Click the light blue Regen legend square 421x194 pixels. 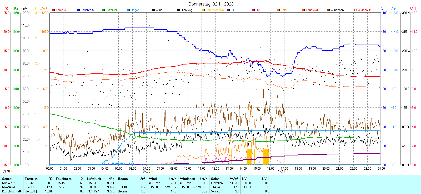click(x=128, y=10)
